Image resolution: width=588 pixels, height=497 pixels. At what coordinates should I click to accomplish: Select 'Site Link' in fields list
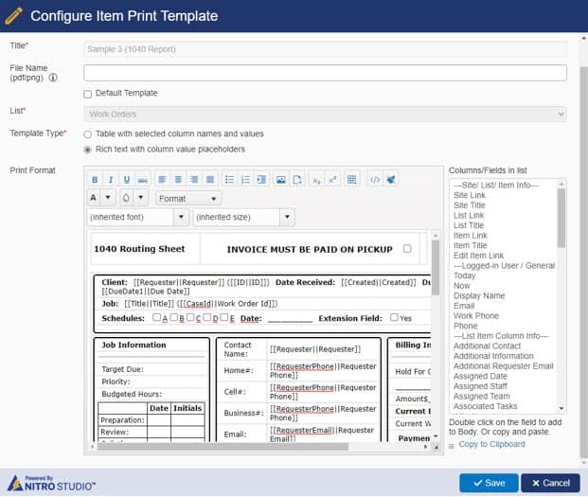(x=470, y=195)
